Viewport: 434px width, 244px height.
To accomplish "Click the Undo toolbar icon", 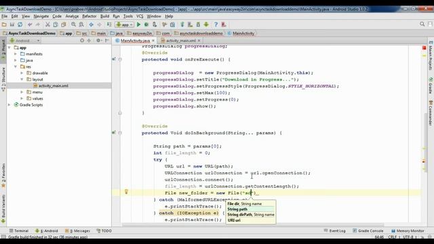I will [x=30, y=24].
